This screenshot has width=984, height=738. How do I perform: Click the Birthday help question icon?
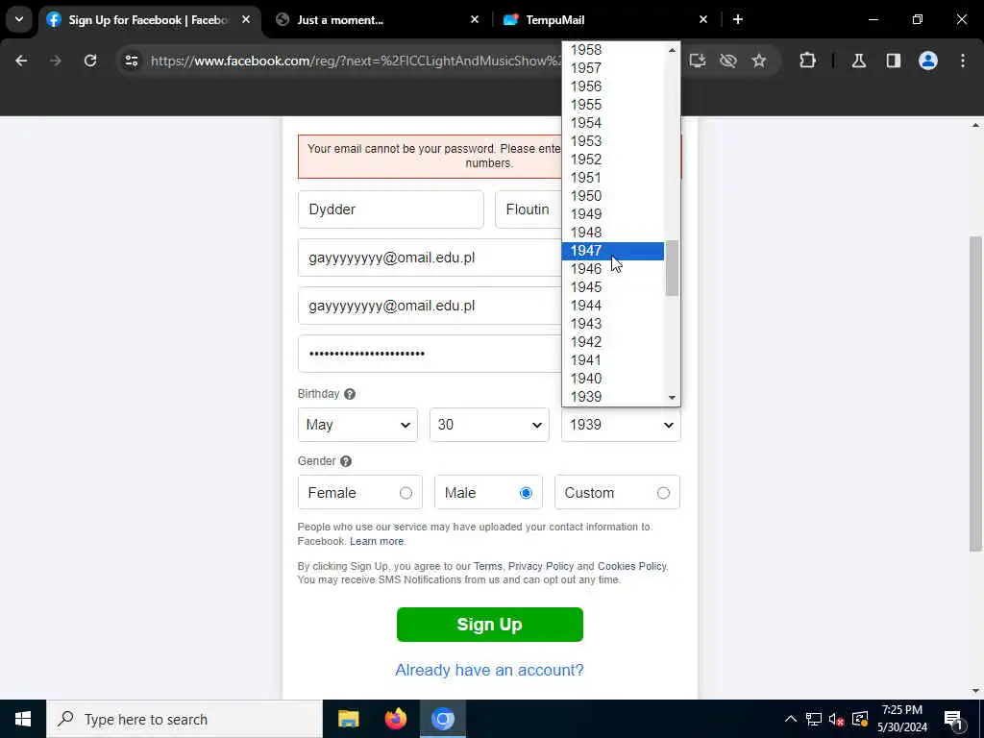350,394
